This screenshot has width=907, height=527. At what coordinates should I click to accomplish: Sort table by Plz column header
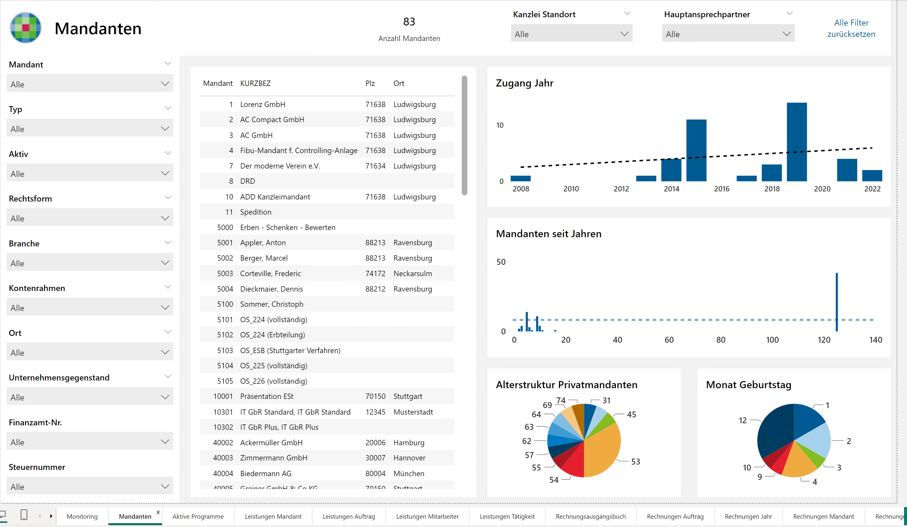pyautogui.click(x=370, y=83)
